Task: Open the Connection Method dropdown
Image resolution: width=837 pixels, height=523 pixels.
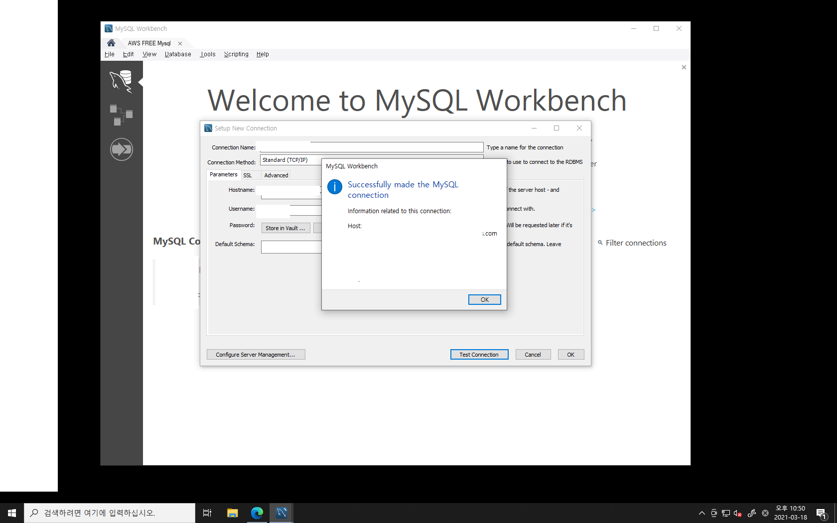Action: [x=372, y=160]
